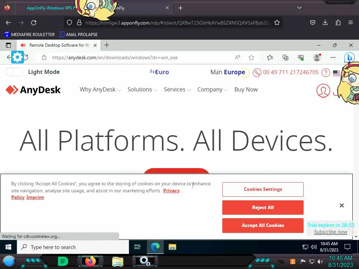Viewport: 359px width, 269px height.
Task: Toggle Edge Read aloud icon
Action: point(237,57)
